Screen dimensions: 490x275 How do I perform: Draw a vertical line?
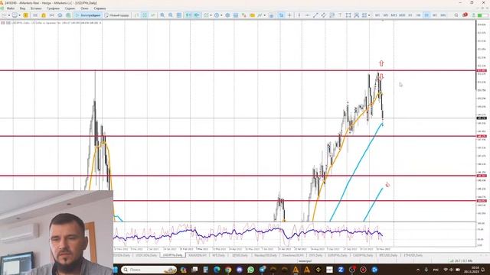[299, 15]
